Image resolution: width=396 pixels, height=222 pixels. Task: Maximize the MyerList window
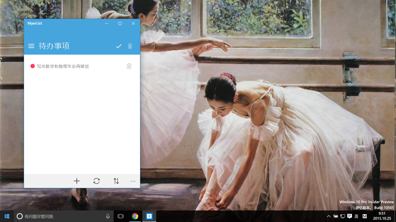click(120, 23)
